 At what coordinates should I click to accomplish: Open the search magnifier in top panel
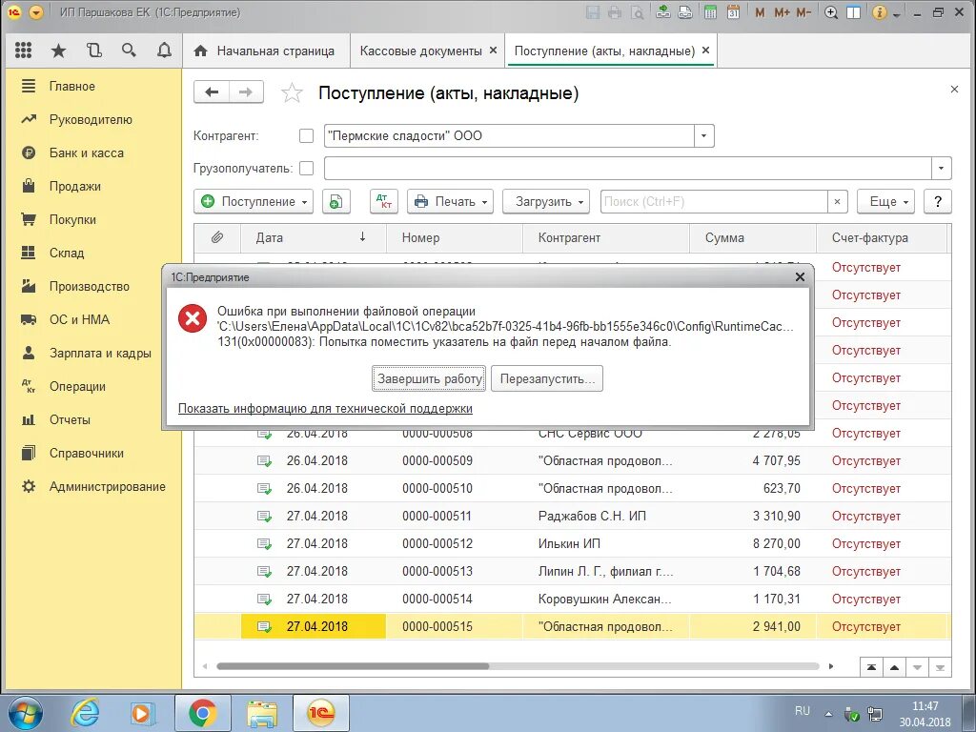click(129, 51)
